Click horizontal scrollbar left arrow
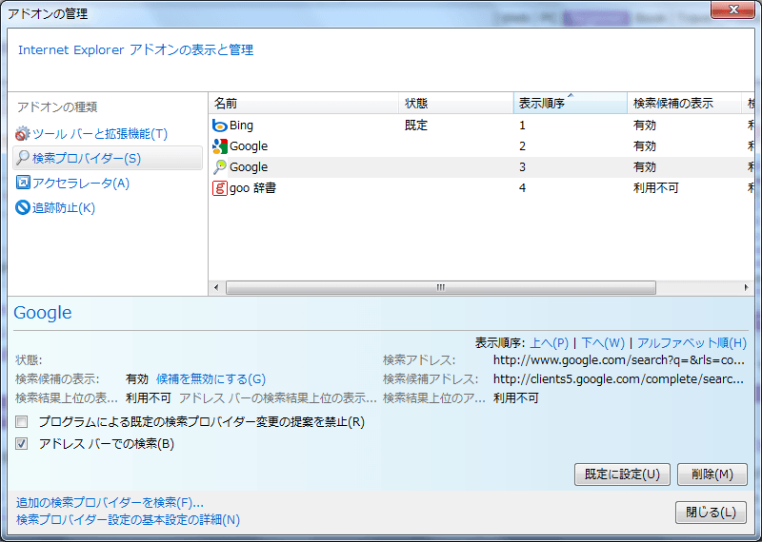This screenshot has height=542, width=762. (216, 288)
